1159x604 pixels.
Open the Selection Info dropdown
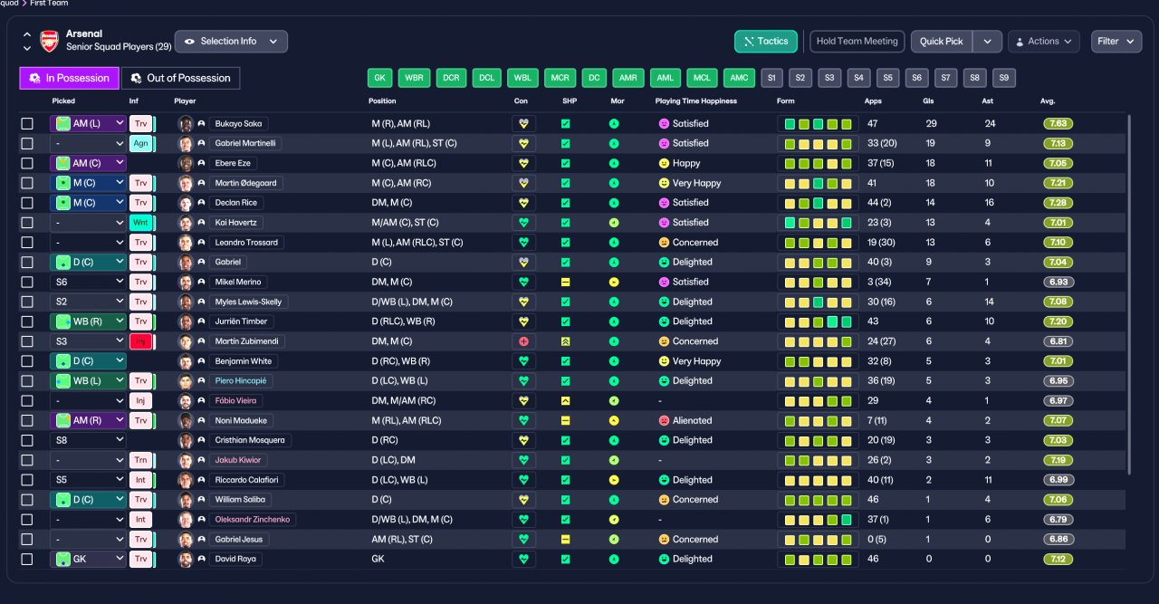tap(231, 42)
